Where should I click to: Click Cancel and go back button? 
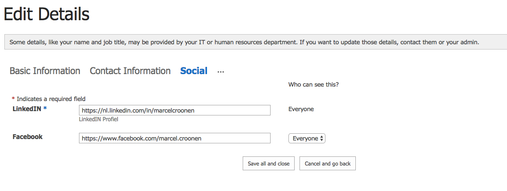[x=327, y=164]
